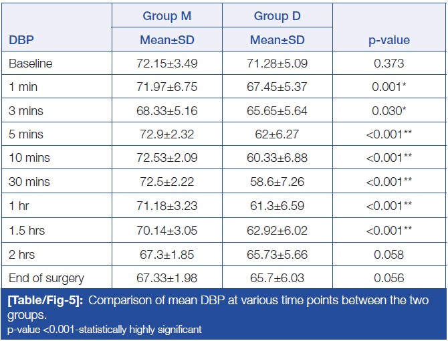Select the 1 hr row label
448x341 pixels.
(19, 205)
